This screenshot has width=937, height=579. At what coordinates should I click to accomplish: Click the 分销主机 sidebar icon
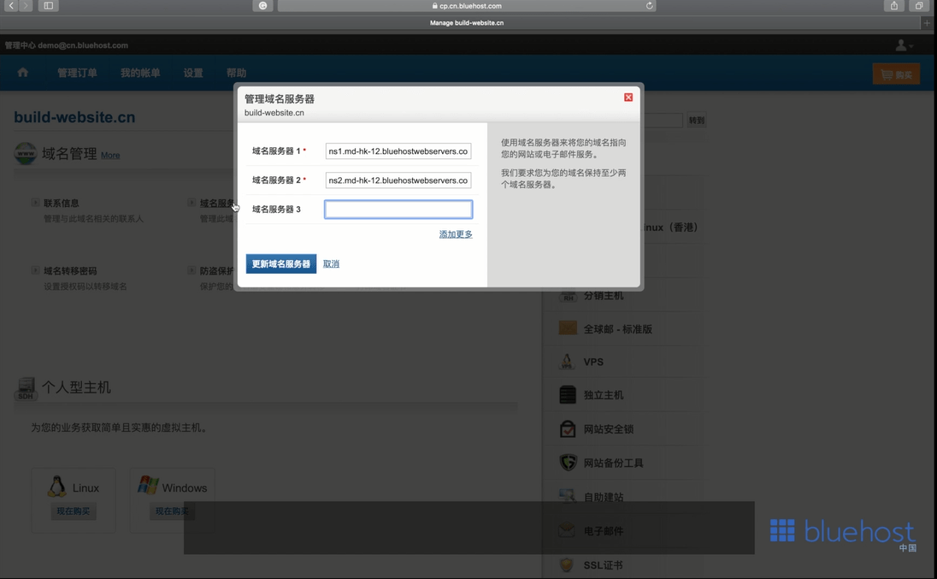point(568,296)
